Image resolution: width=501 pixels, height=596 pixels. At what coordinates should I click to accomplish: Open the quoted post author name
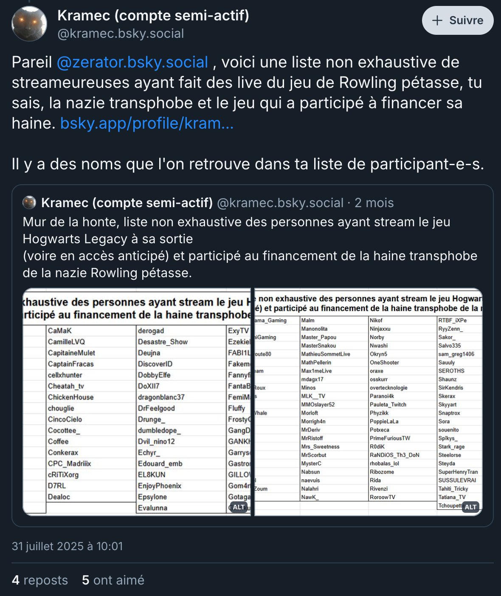pyautogui.click(x=127, y=202)
